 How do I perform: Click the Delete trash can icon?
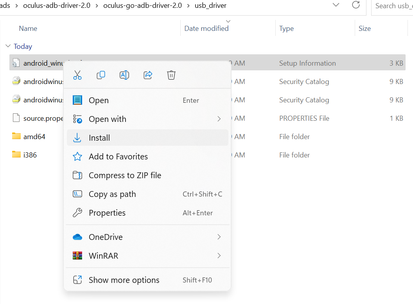(x=171, y=75)
